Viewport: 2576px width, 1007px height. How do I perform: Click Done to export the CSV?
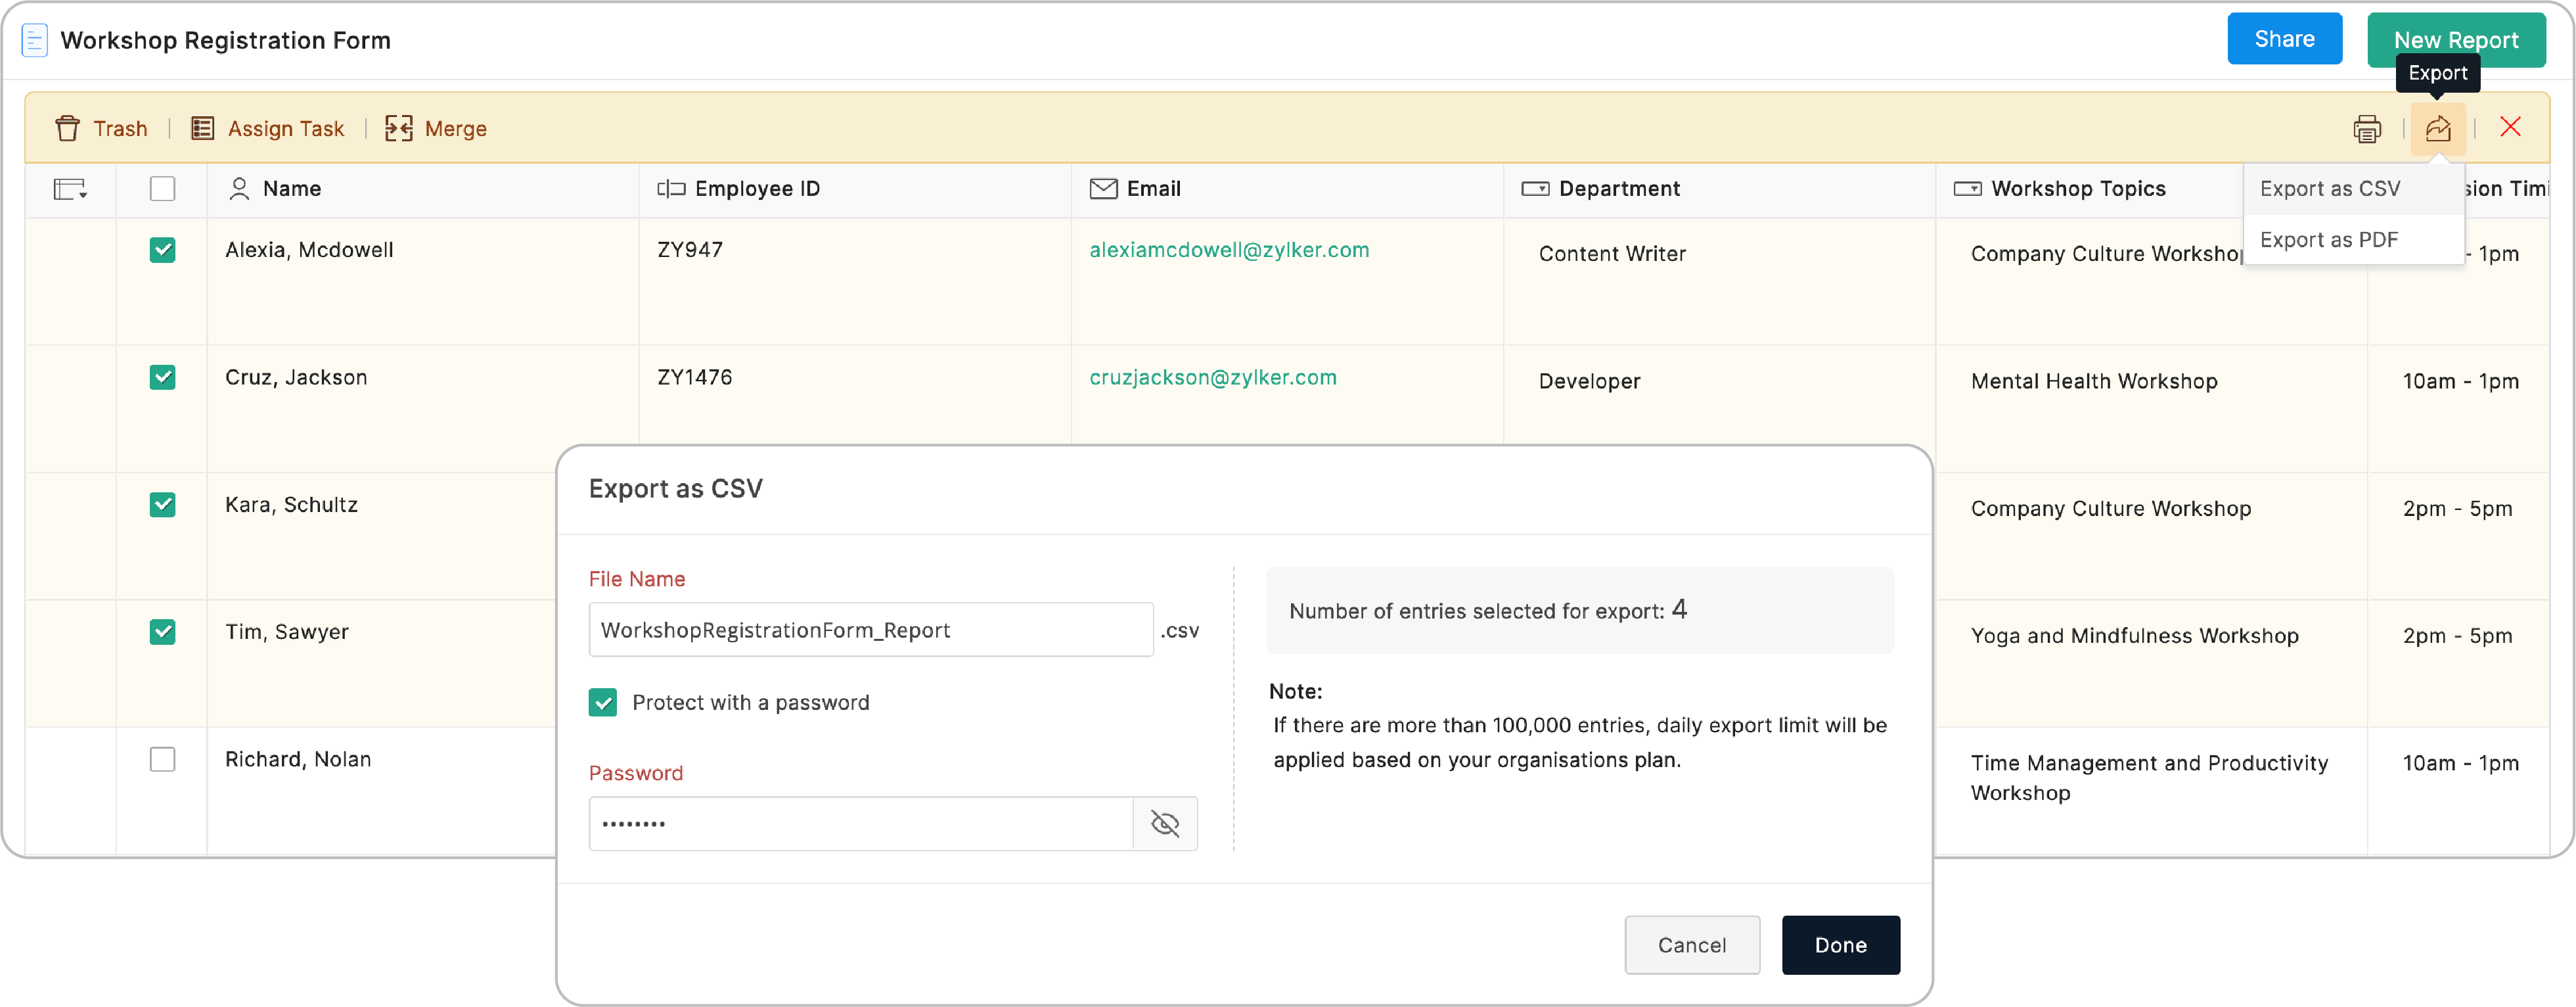tap(1840, 944)
